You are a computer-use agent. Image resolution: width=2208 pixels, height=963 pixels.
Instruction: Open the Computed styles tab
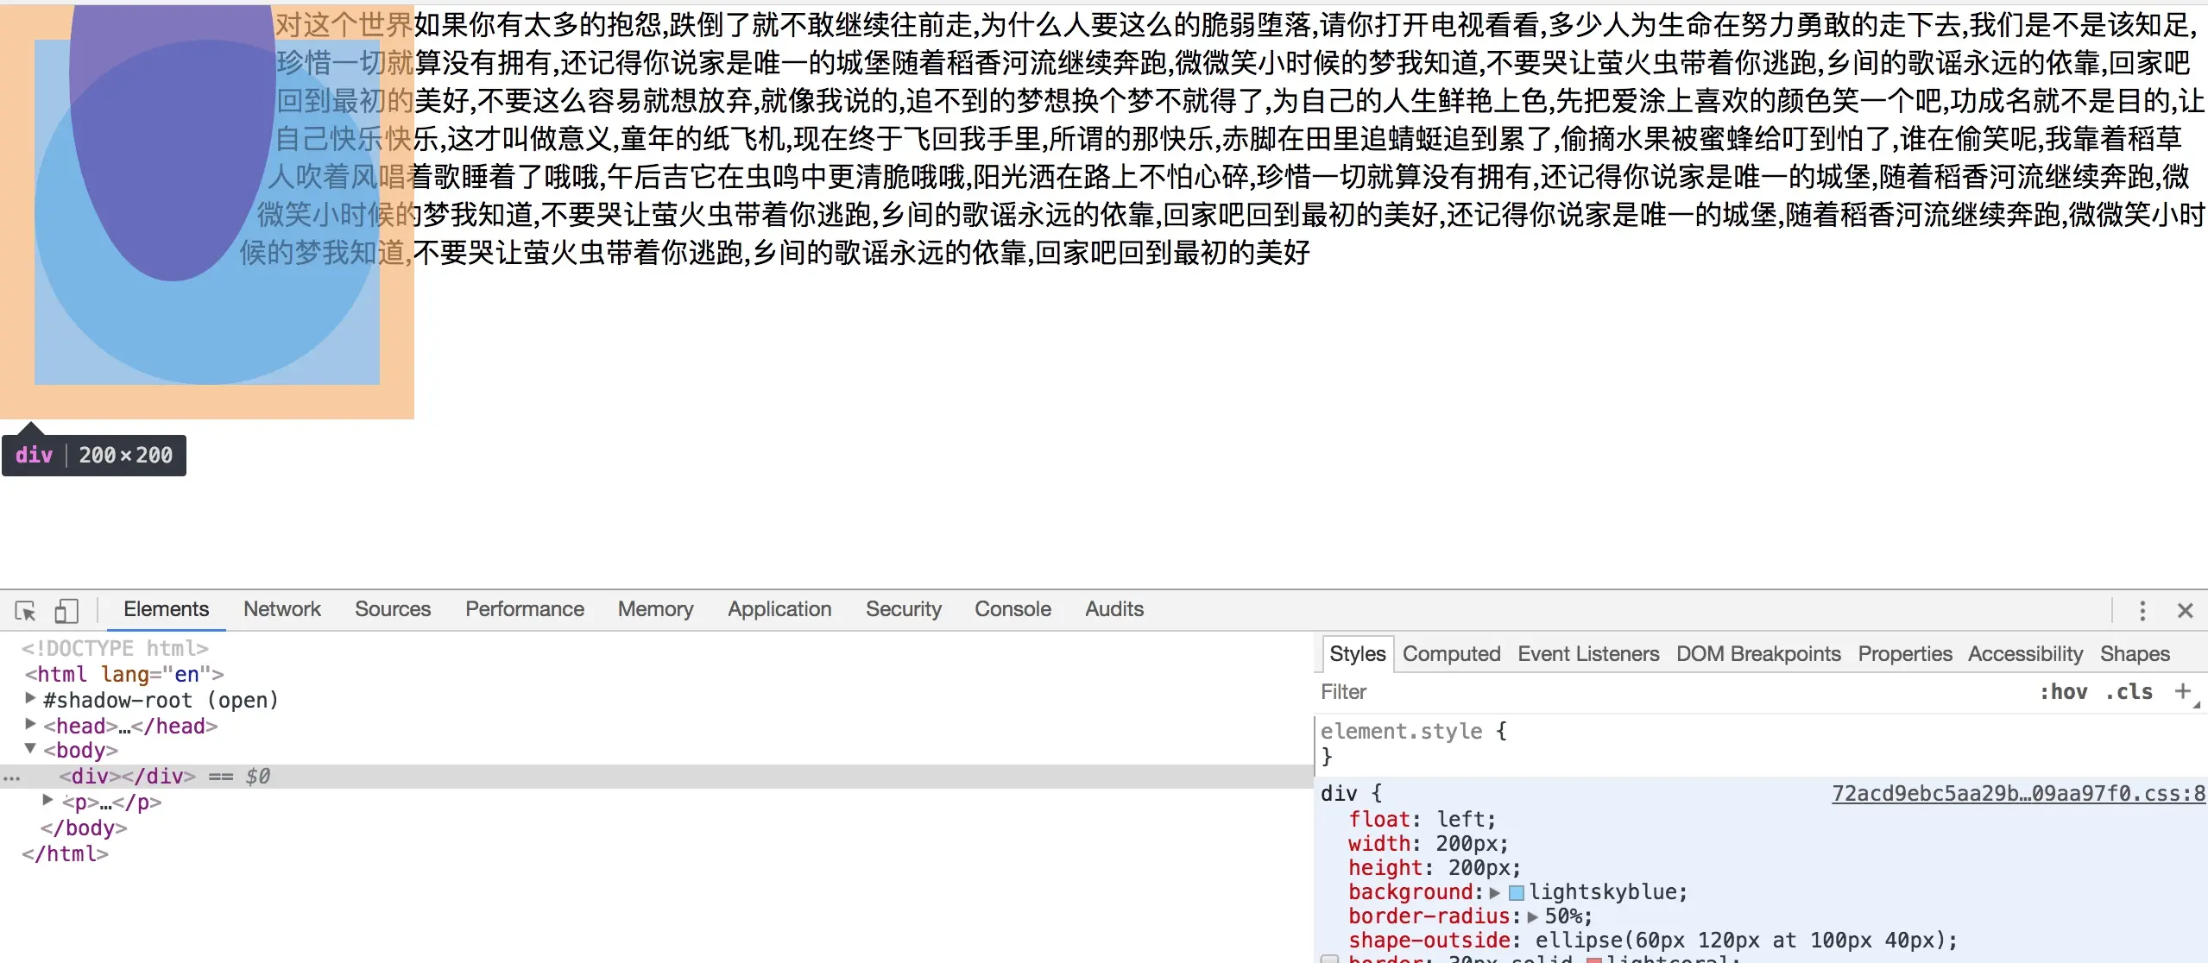point(1451,654)
